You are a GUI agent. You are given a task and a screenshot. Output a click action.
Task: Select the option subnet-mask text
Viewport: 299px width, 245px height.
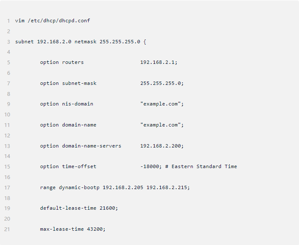tap(68, 83)
